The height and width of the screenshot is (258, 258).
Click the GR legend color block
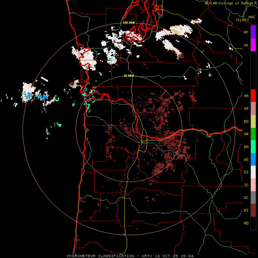pyautogui.click(x=253, y=109)
